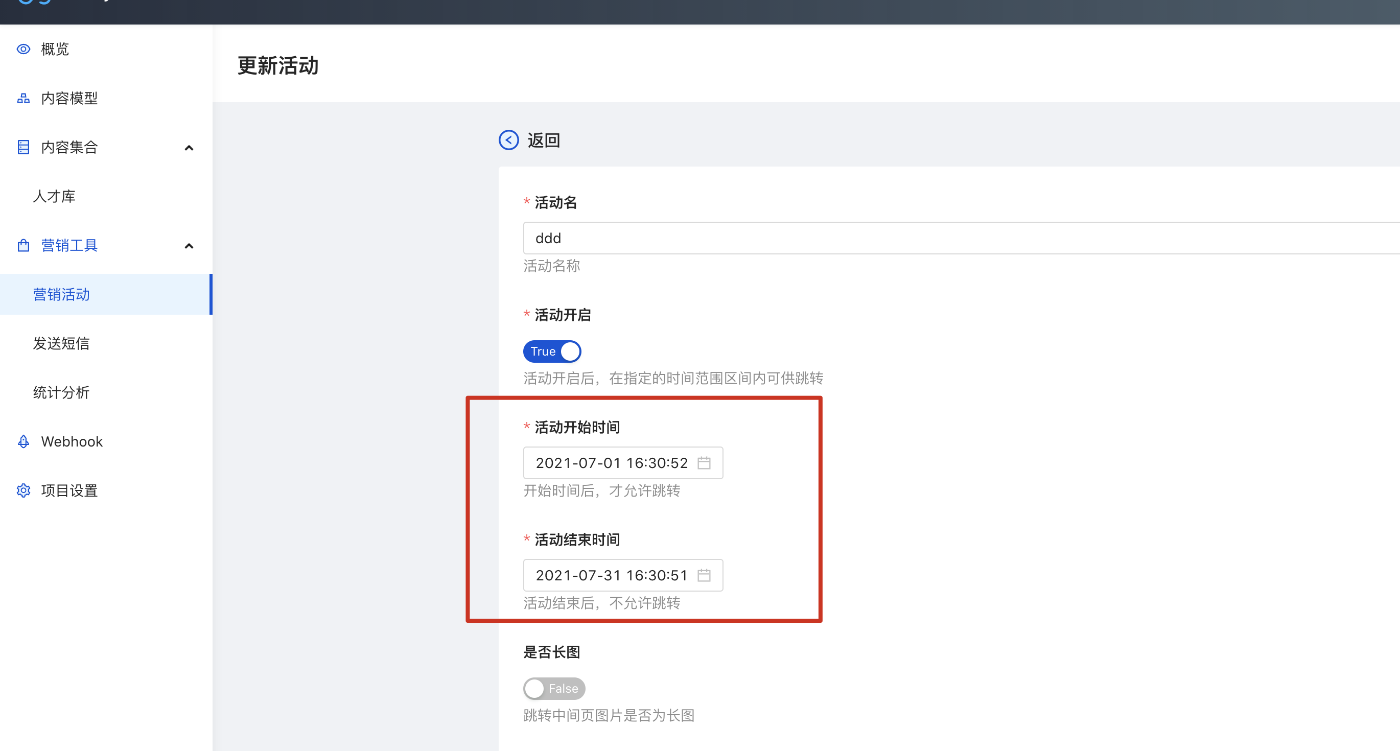This screenshot has width=1400, height=751.
Task: Select the 营销活动 menu item
Action: point(61,295)
